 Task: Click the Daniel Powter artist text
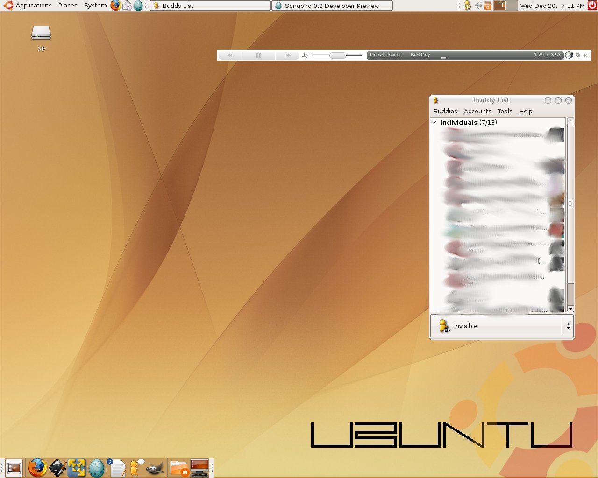point(385,55)
